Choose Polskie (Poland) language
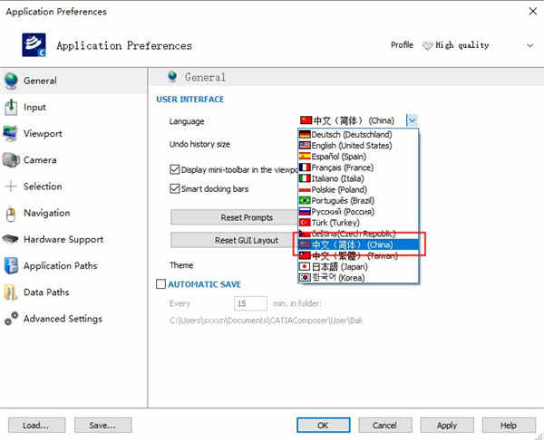This screenshot has height=440, width=544. (358, 189)
